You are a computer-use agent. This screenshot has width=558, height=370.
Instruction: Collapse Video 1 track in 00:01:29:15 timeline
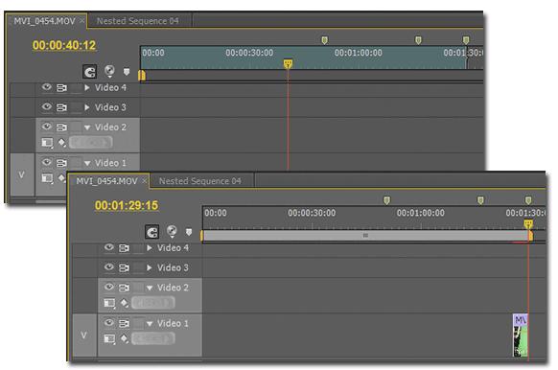(x=150, y=324)
